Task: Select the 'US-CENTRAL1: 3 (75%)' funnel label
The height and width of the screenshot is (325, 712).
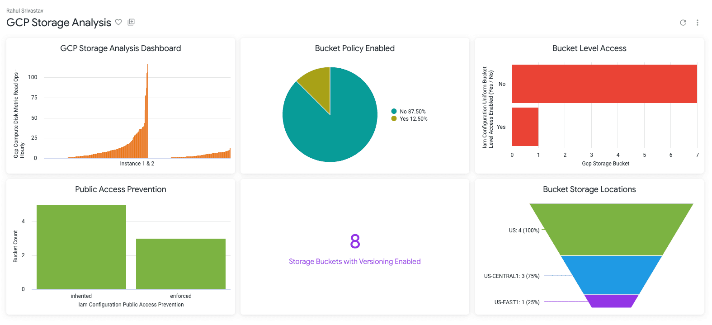Action: point(512,276)
